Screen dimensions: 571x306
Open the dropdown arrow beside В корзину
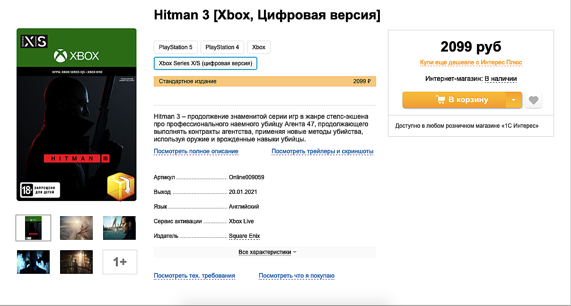click(514, 100)
